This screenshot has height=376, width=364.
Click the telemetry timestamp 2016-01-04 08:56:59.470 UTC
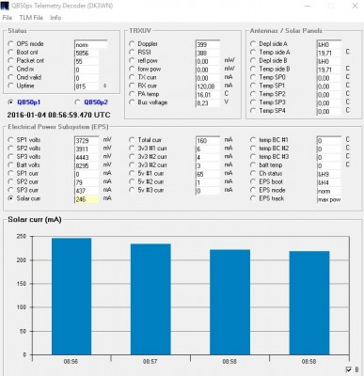(x=58, y=115)
